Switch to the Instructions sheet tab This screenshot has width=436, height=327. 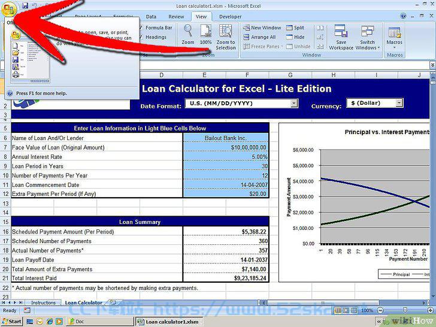(x=43, y=302)
